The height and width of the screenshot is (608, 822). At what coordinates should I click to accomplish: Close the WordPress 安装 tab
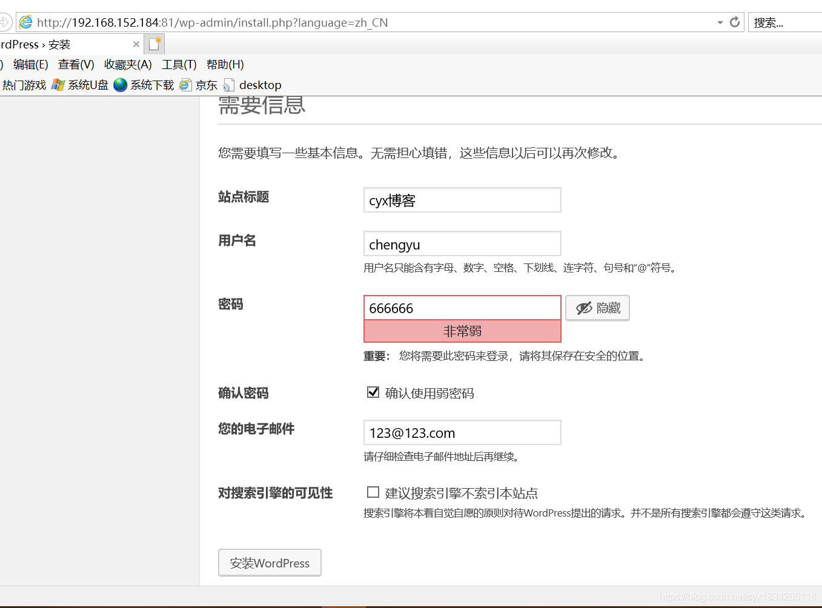tap(136, 44)
